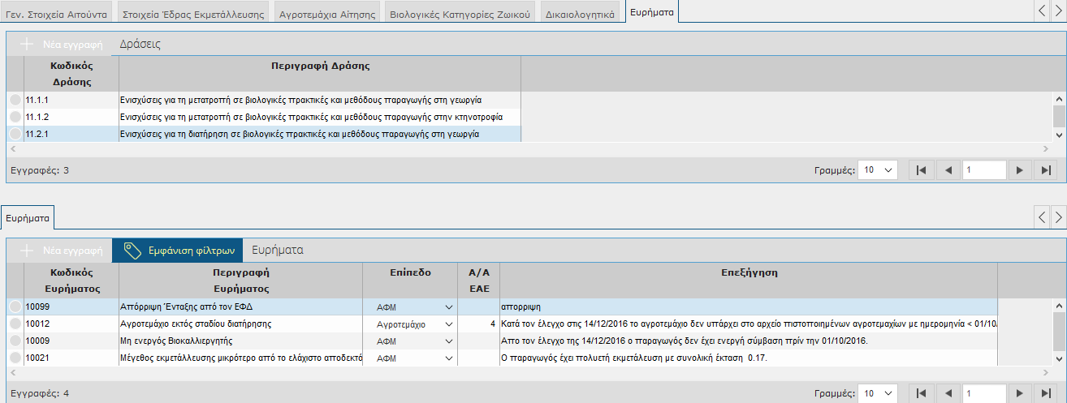Click the plus icon in the Ευρήματα toolbar
Image resolution: width=1067 pixels, height=403 pixels.
28,251
